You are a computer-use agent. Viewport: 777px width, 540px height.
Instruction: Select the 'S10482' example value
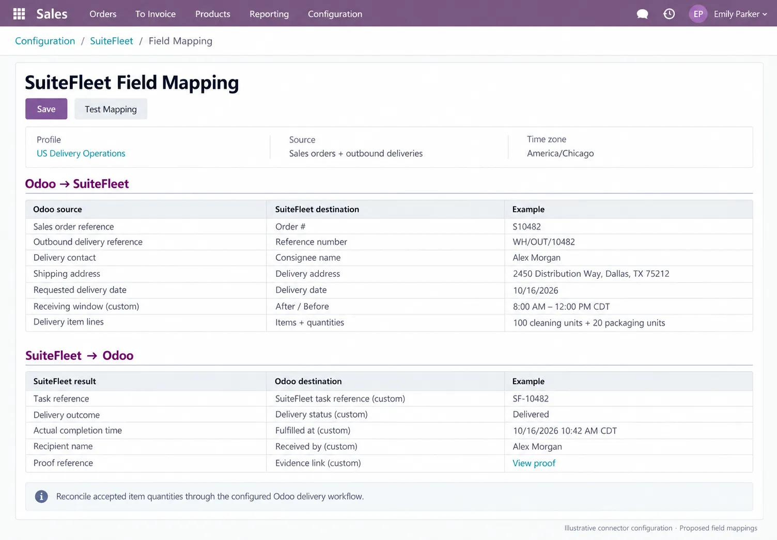pos(526,227)
